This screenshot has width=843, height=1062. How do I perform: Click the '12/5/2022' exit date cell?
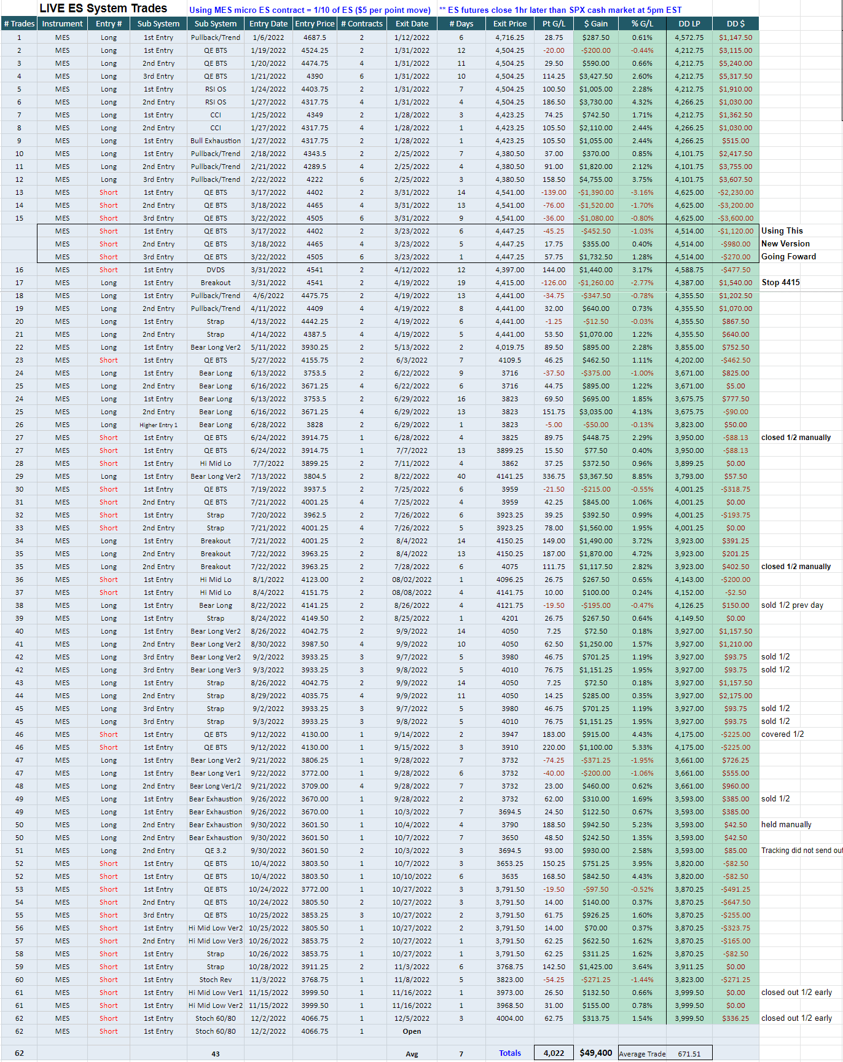412,1019
